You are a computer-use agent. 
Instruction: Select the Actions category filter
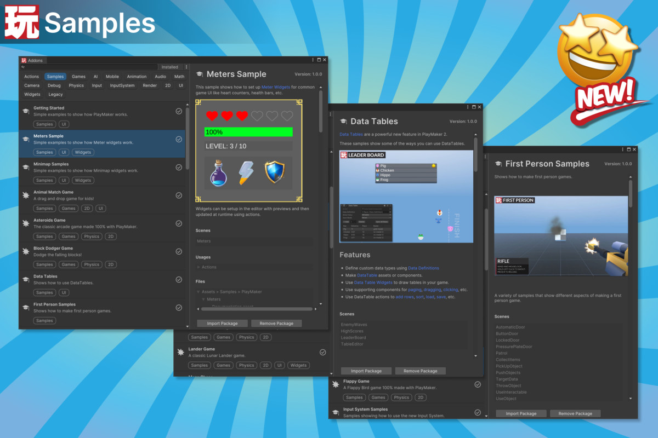point(32,77)
